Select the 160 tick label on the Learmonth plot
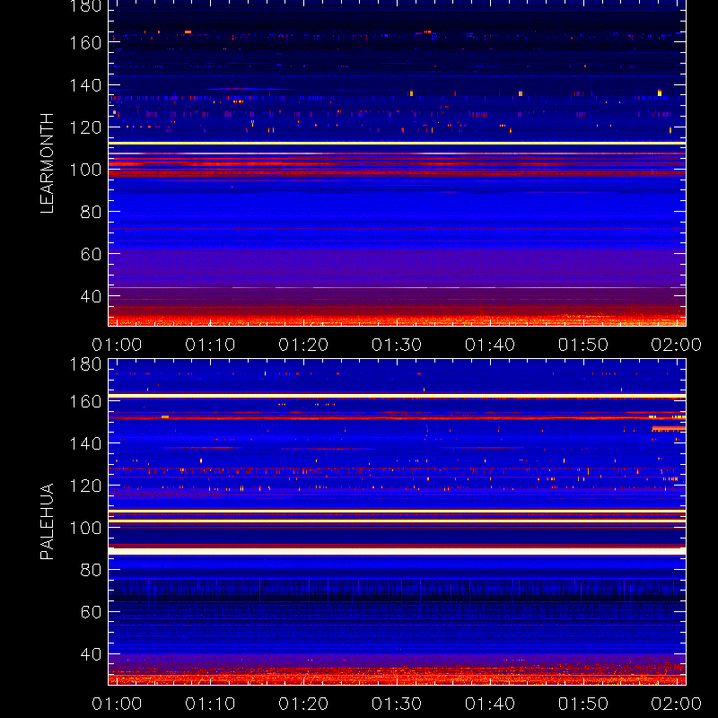 (85, 43)
